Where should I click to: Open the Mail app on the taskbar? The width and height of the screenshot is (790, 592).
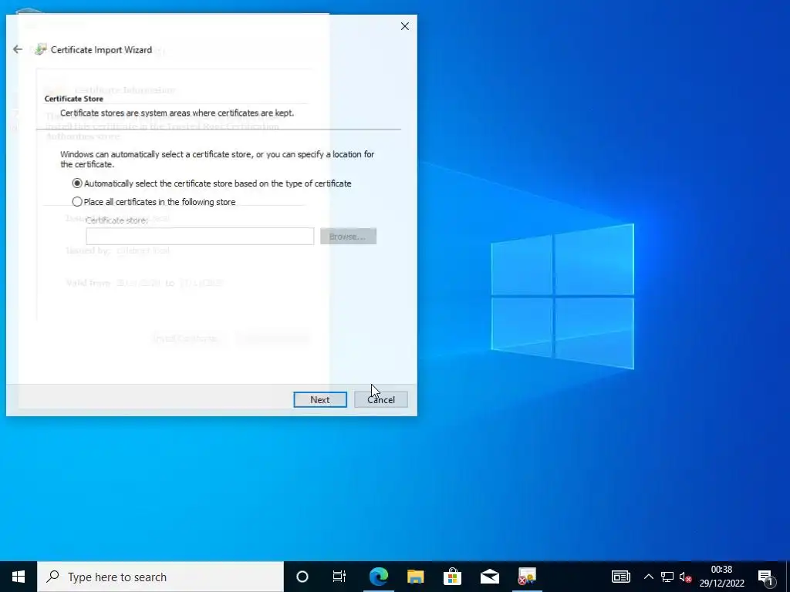point(490,577)
